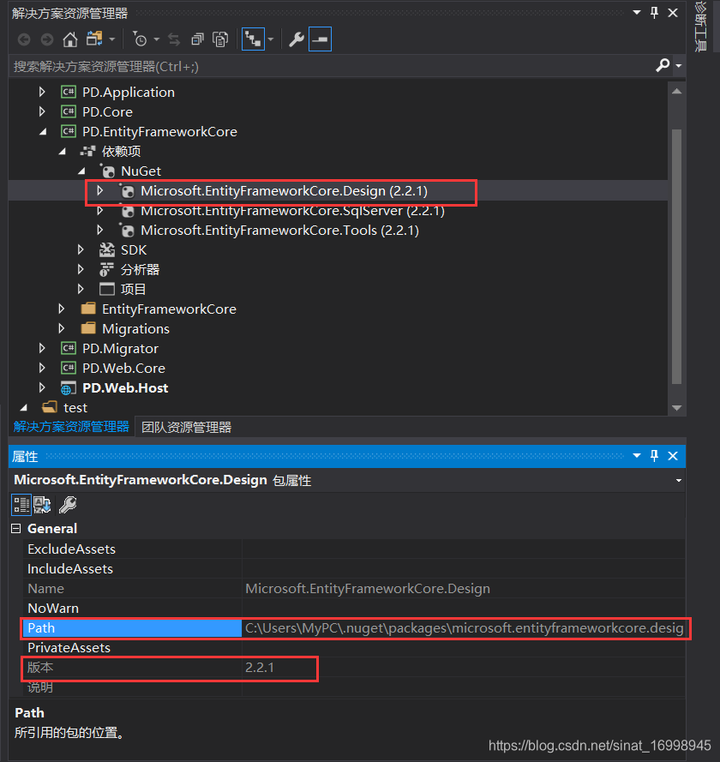
Task: Collapse the NuGet node
Action: coord(81,171)
